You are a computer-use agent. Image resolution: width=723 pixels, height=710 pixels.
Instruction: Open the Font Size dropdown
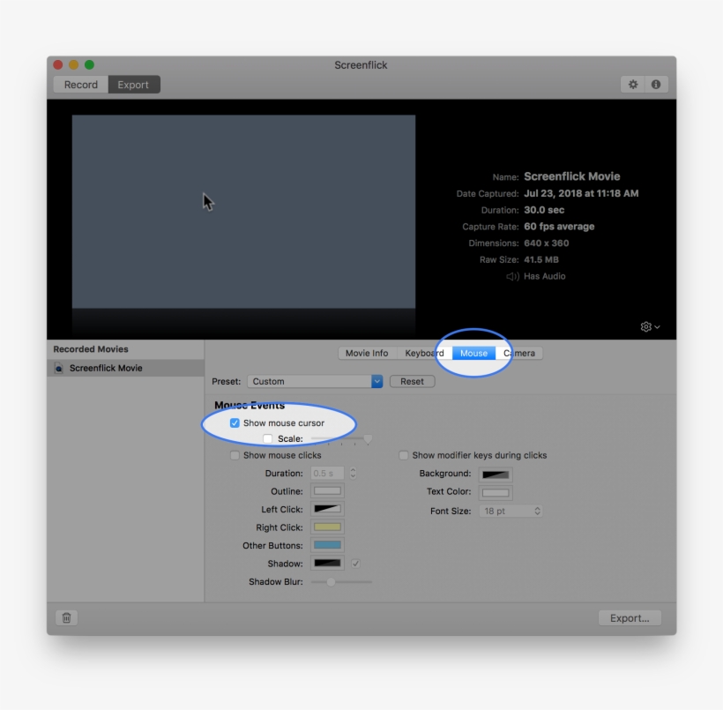(511, 511)
